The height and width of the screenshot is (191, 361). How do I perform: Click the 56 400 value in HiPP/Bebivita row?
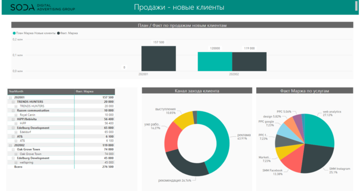point(109,119)
